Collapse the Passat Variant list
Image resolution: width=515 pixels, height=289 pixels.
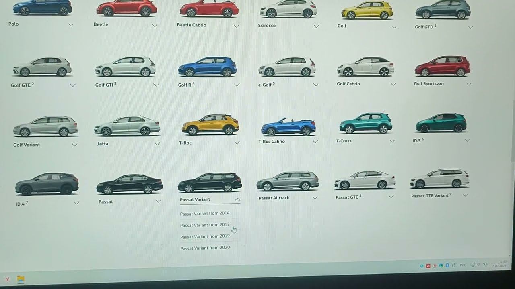pyautogui.click(x=237, y=199)
